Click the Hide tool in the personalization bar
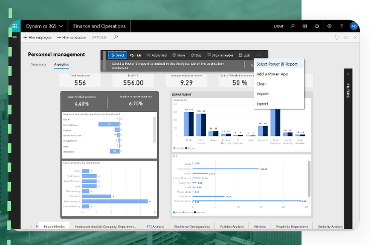 pos(135,55)
